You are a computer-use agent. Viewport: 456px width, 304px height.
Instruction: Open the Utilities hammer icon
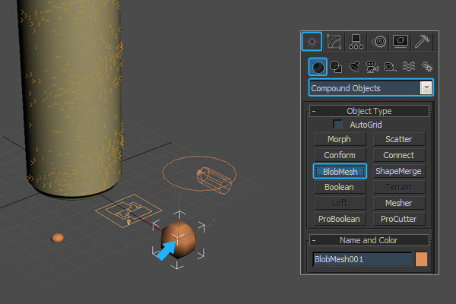point(423,42)
